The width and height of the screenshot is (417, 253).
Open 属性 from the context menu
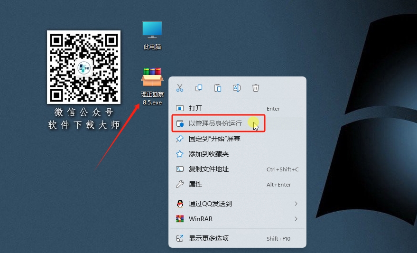tap(237, 184)
